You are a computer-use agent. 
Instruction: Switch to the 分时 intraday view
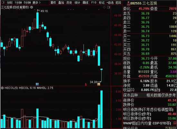pos(9,3)
